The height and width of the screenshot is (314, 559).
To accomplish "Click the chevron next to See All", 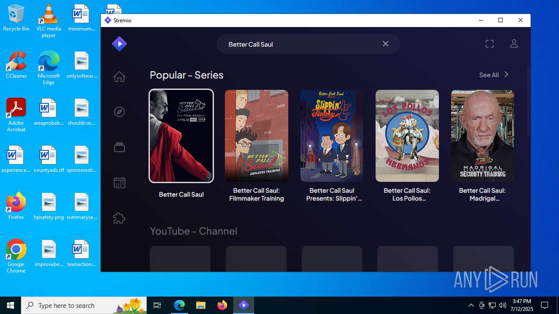I will point(506,75).
